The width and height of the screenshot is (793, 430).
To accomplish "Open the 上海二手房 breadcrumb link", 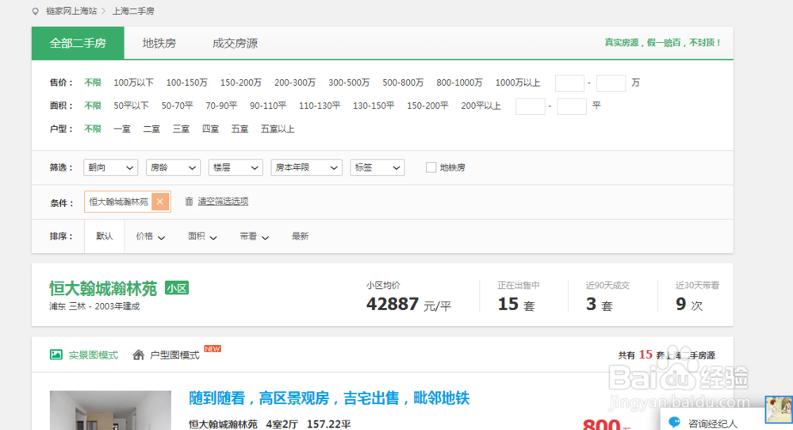I will [133, 11].
